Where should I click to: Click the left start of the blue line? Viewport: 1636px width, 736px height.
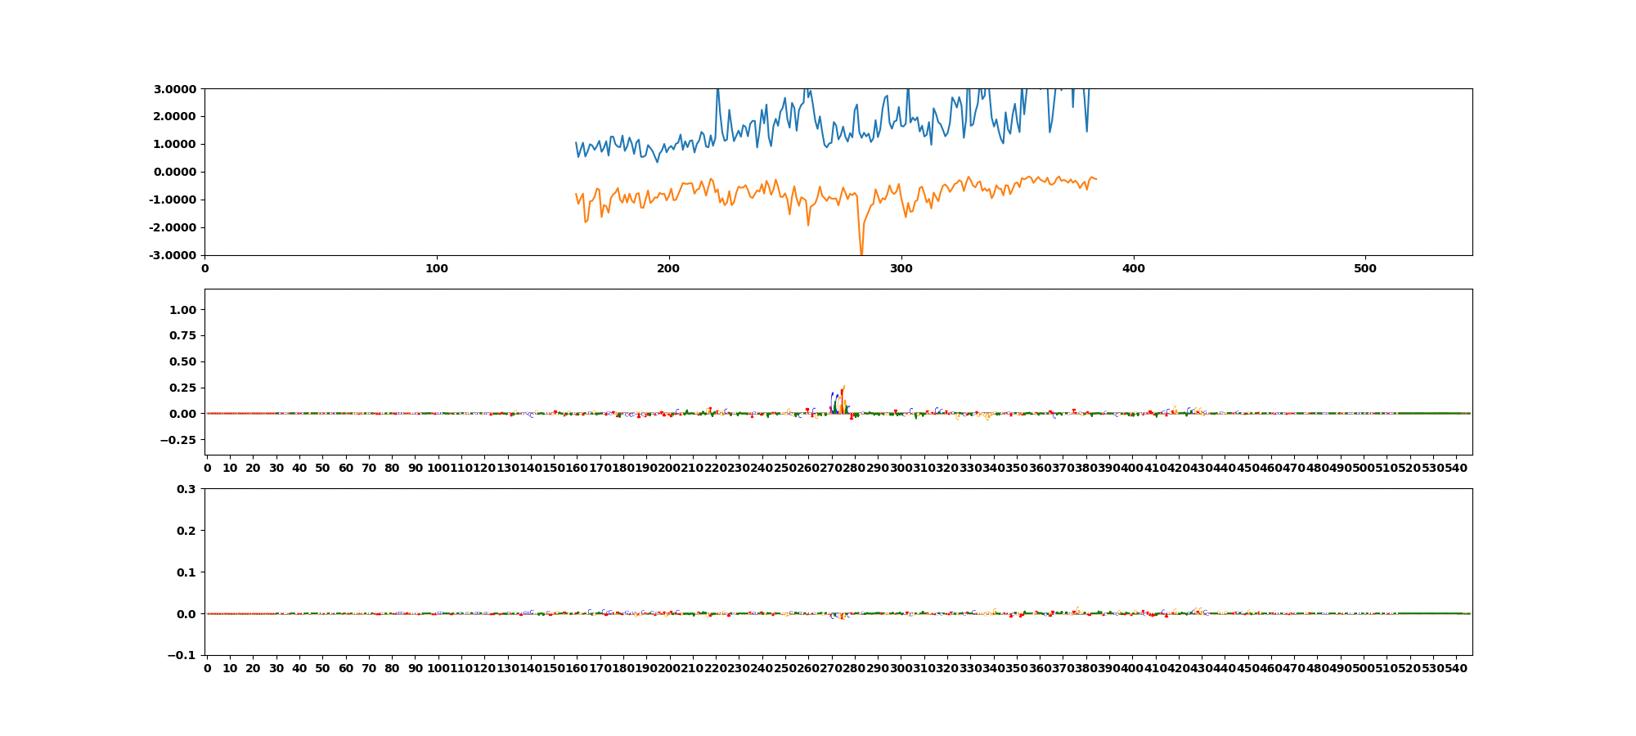point(576,142)
